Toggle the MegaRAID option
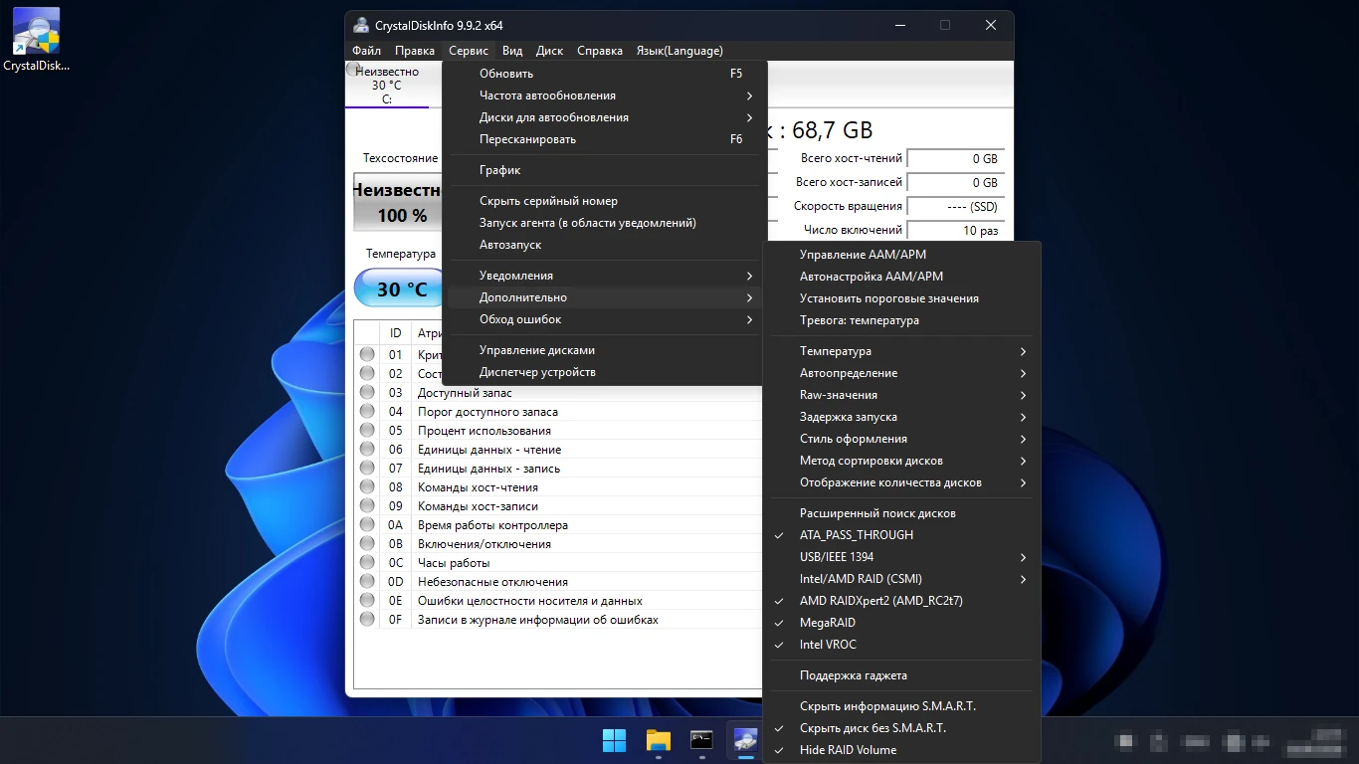 pos(901,623)
